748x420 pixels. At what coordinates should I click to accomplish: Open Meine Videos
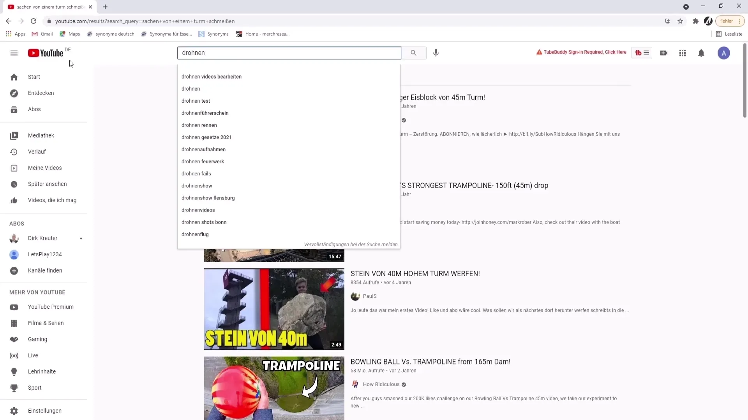tap(44, 168)
